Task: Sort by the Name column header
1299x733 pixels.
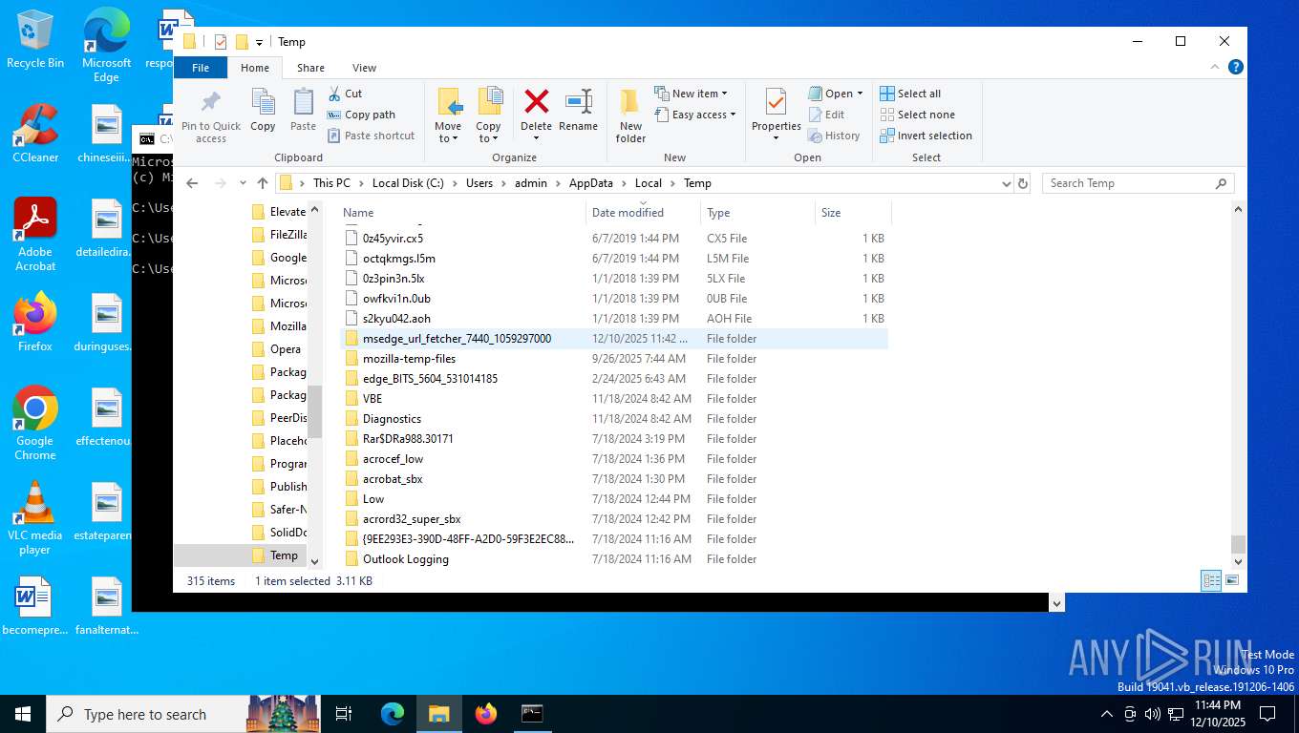Action: (x=462, y=213)
